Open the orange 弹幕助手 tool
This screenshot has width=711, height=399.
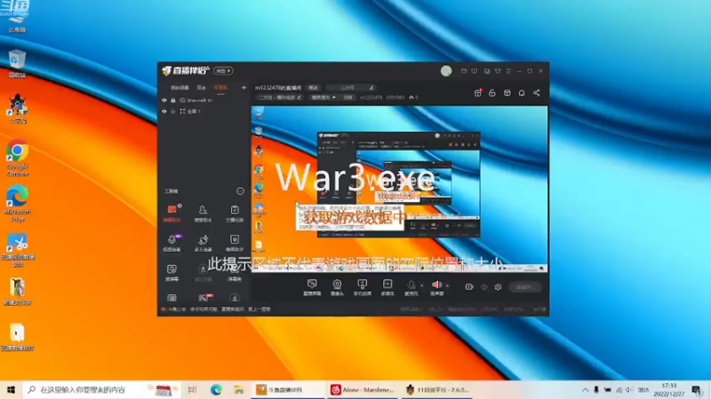point(172,213)
